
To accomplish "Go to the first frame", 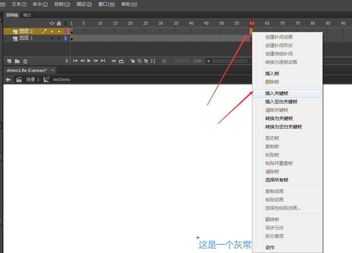I will pyautogui.click(x=75, y=60).
